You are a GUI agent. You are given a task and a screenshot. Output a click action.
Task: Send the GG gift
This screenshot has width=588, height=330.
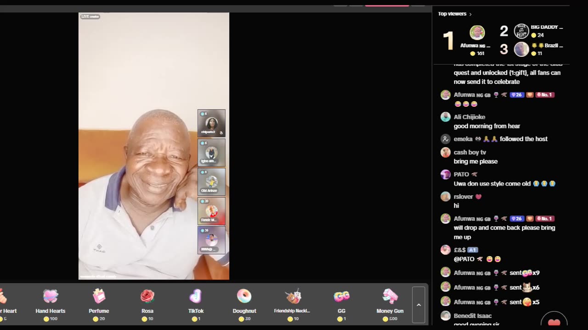pyautogui.click(x=341, y=304)
